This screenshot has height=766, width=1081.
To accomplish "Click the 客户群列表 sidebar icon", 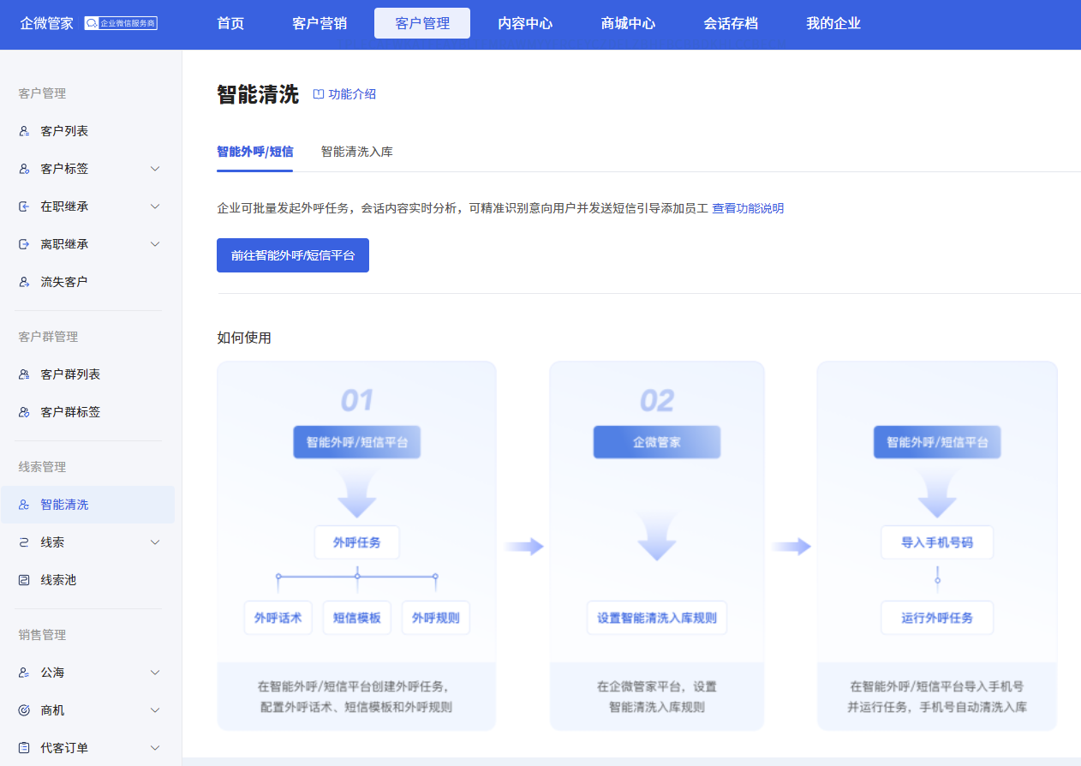I will click(x=25, y=374).
